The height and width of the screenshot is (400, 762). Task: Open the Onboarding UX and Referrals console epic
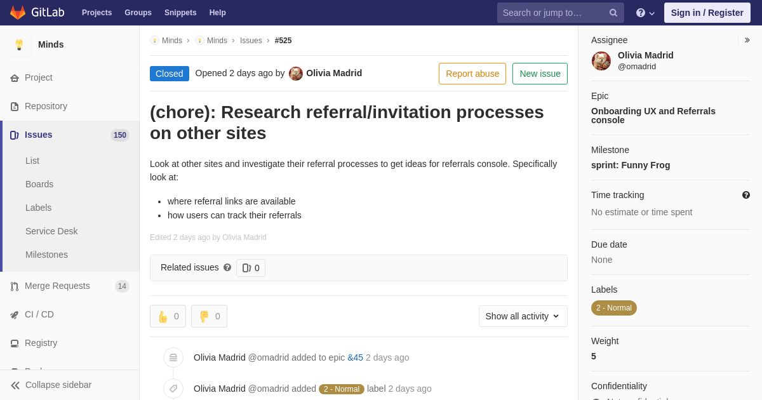coord(653,116)
